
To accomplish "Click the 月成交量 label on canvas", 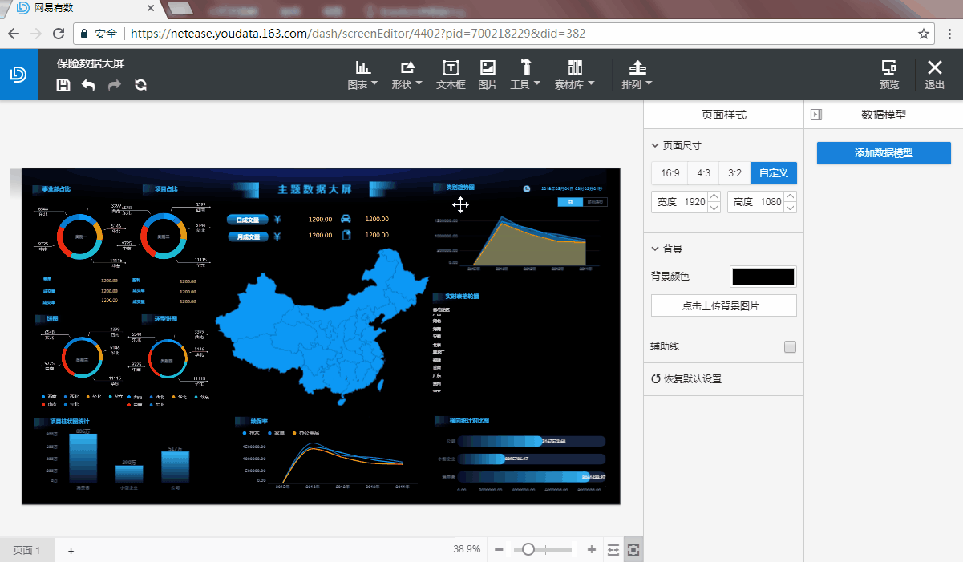I will point(246,237).
